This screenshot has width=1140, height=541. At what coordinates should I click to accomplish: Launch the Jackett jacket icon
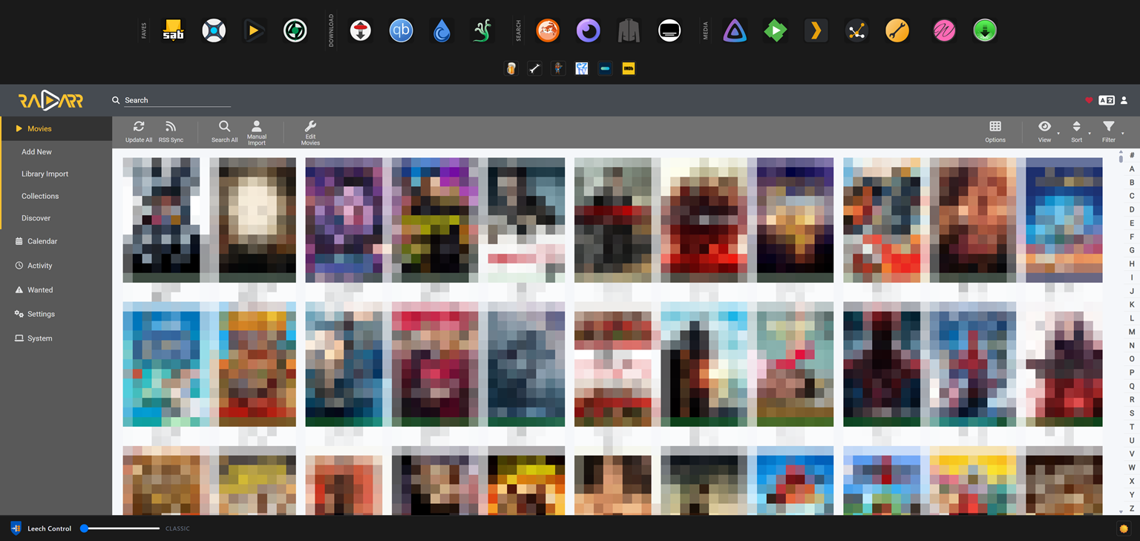click(x=629, y=30)
